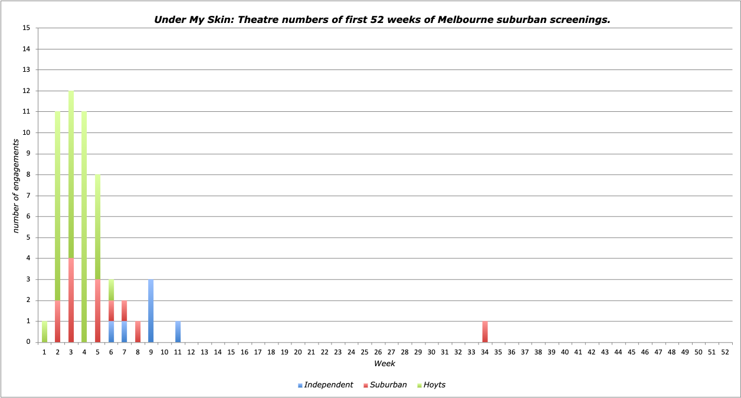The image size is (741, 398).
Task: Click the 'Week' x-axis title
Action: tap(385, 364)
